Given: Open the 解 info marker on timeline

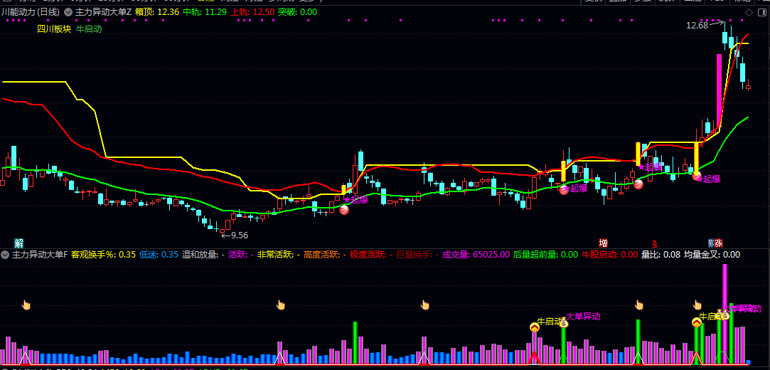Looking at the screenshot, I should click(x=18, y=243).
